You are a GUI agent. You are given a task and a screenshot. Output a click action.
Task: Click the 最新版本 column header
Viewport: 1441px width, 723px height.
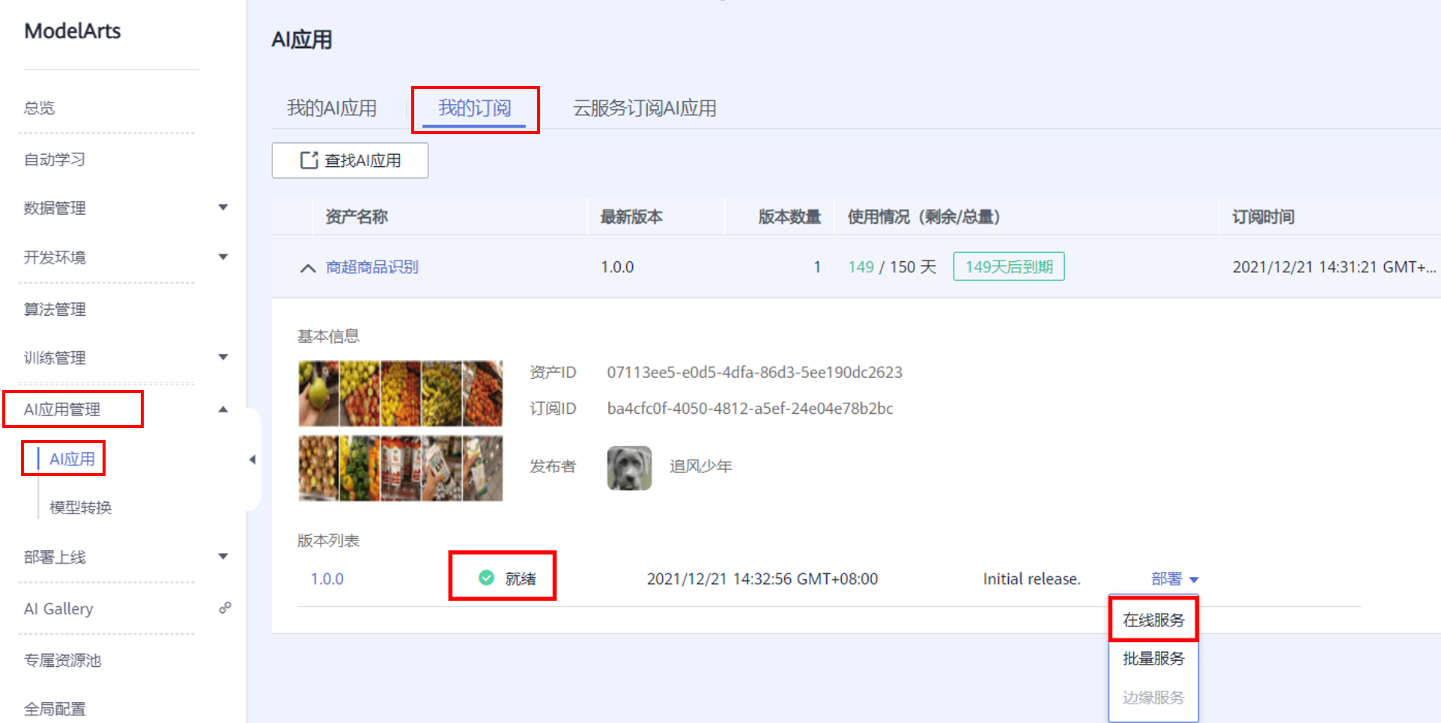point(631,217)
